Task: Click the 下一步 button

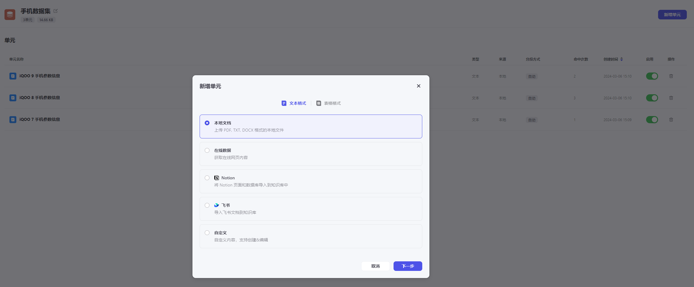Action: point(408,266)
